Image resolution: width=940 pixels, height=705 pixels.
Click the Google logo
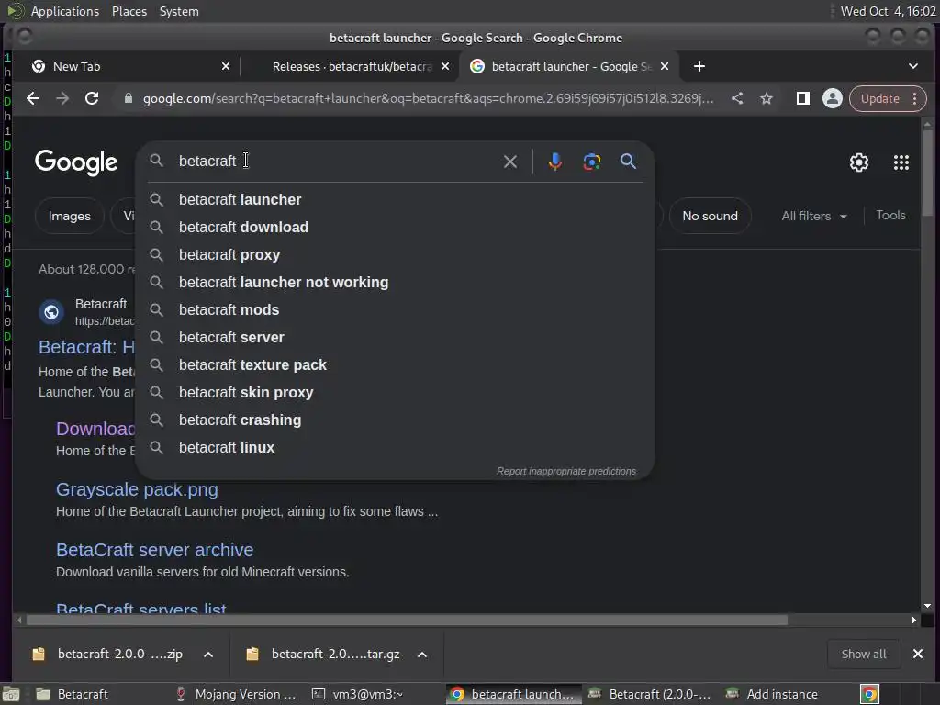click(76, 162)
